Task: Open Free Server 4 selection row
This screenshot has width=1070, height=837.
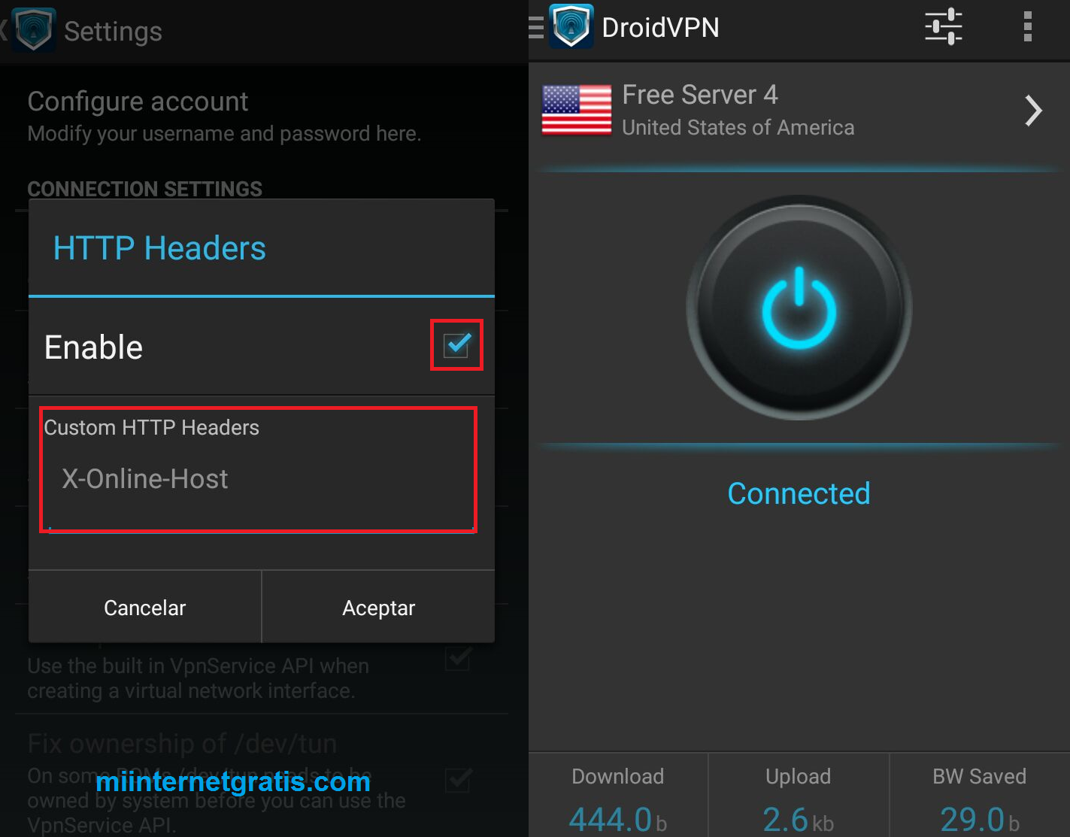Action: pyautogui.click(x=799, y=111)
